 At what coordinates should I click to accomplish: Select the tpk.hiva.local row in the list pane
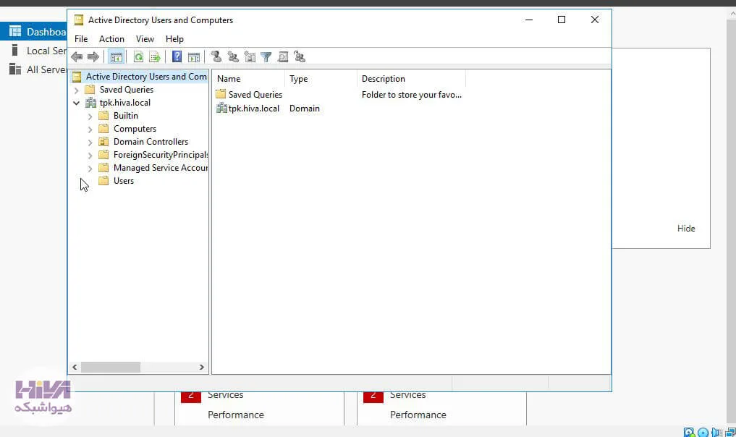point(253,109)
